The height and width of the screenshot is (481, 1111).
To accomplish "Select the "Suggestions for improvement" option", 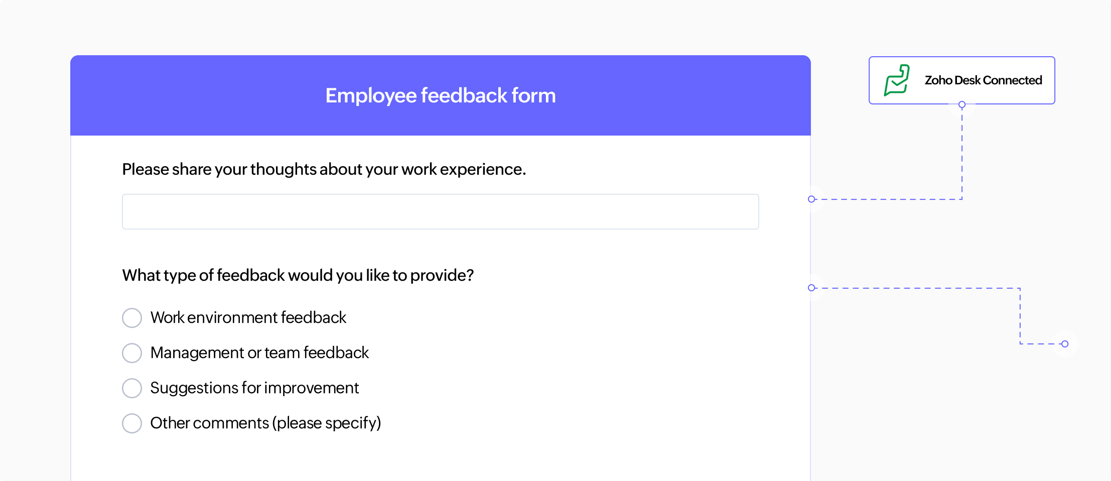I will tap(132, 388).
